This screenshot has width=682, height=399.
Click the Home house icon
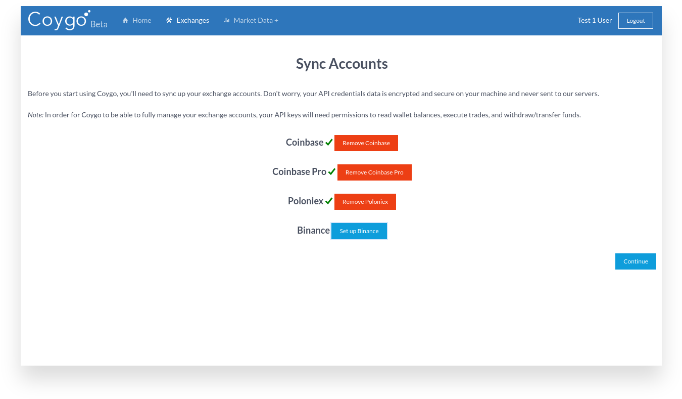pos(125,20)
